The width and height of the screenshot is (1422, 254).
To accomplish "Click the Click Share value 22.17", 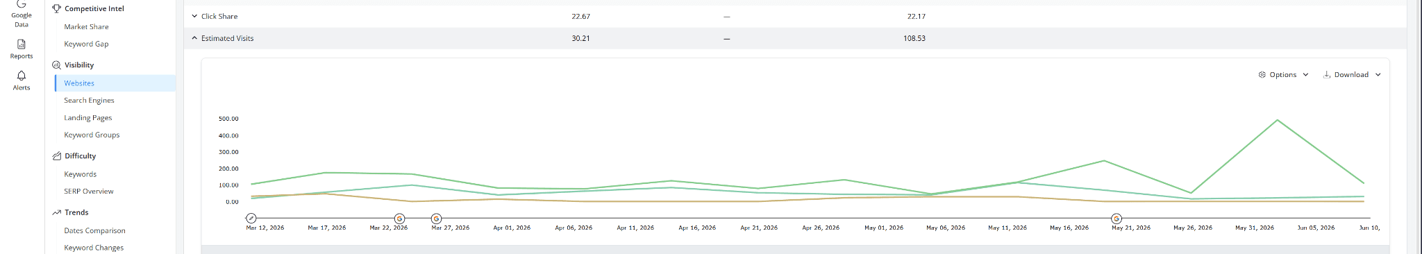I will point(916,16).
